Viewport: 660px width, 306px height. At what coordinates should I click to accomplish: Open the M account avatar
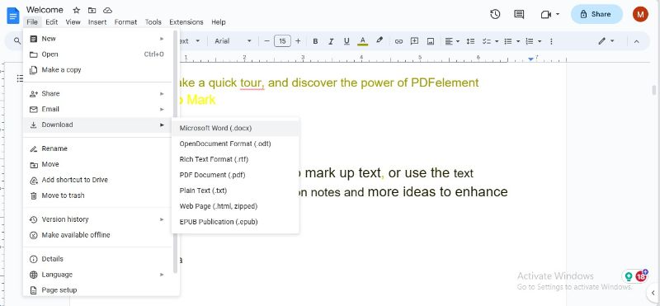[x=640, y=14]
